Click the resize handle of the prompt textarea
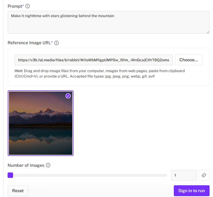 pos(208,32)
